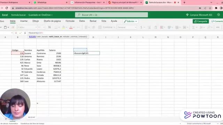Open the find and select magnifier
The height and width of the screenshot is (125, 223).
(x=209, y=27)
